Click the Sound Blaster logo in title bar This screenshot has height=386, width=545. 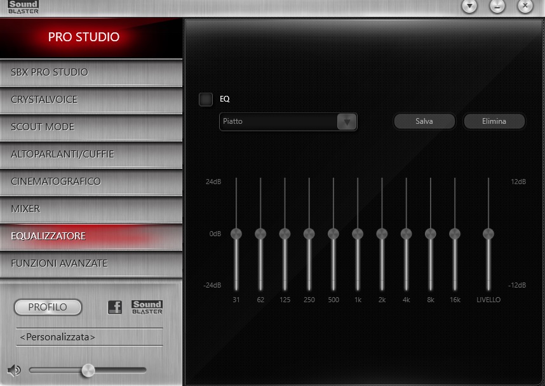24,7
